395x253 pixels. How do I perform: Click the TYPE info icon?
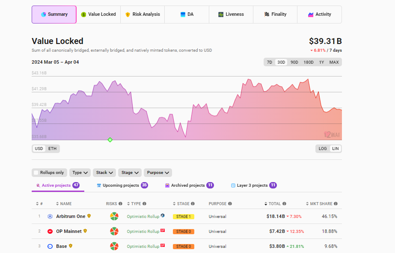(x=144, y=204)
